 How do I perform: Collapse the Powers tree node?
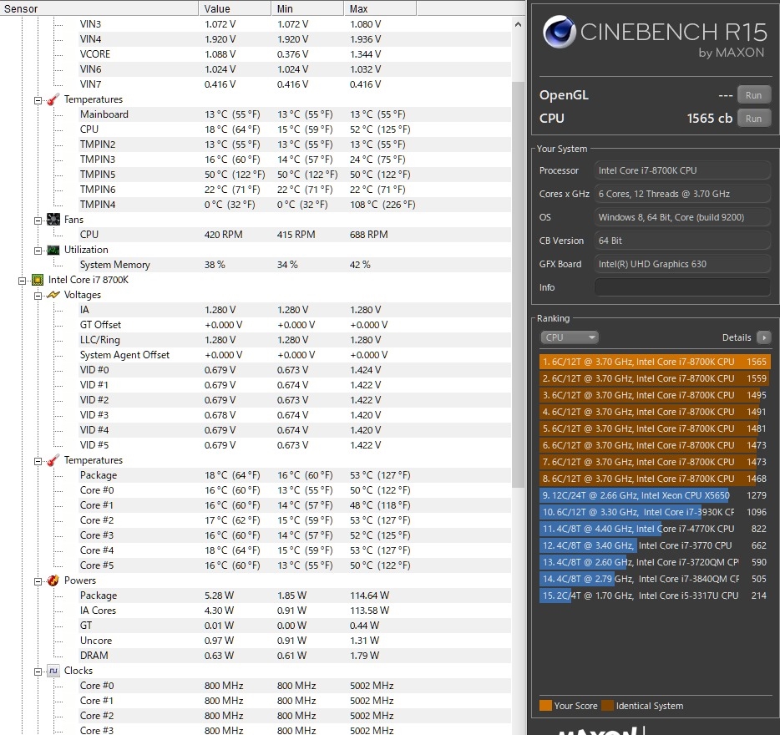coord(38,581)
